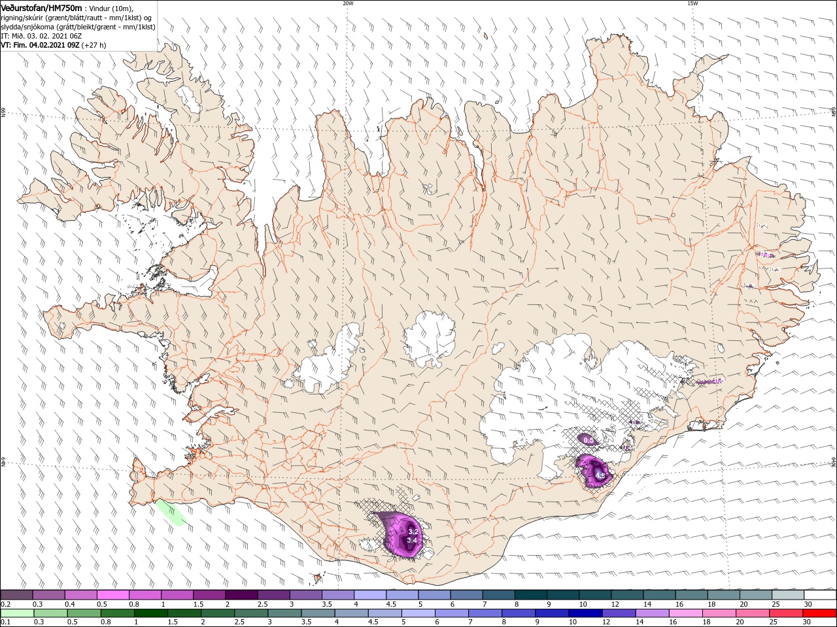Select upper legend swatch starting at 0.3
Image resolution: width=837 pixels, height=627 pixels.
click(48, 595)
